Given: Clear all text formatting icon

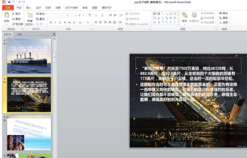Looking at the screenshot, I should (90, 15).
